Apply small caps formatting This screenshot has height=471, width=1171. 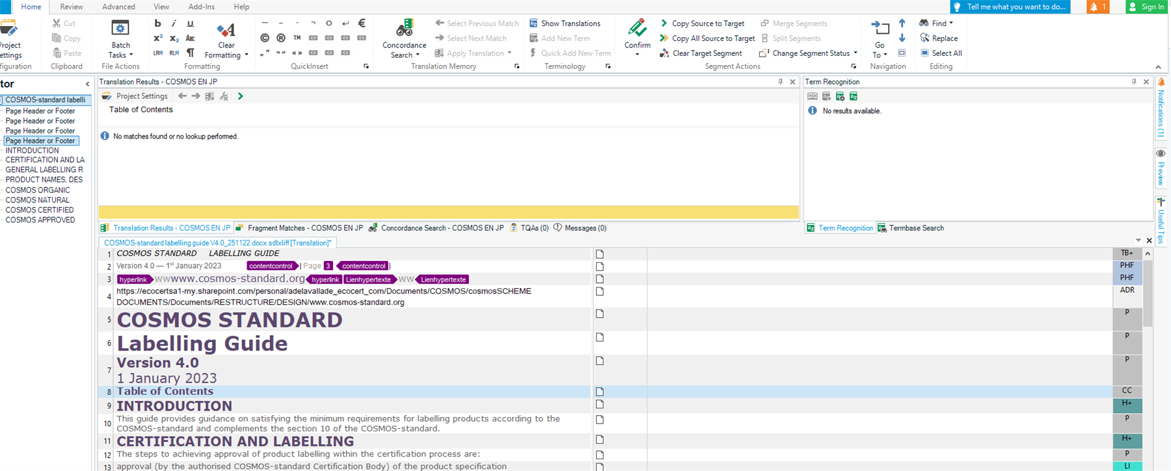point(190,38)
